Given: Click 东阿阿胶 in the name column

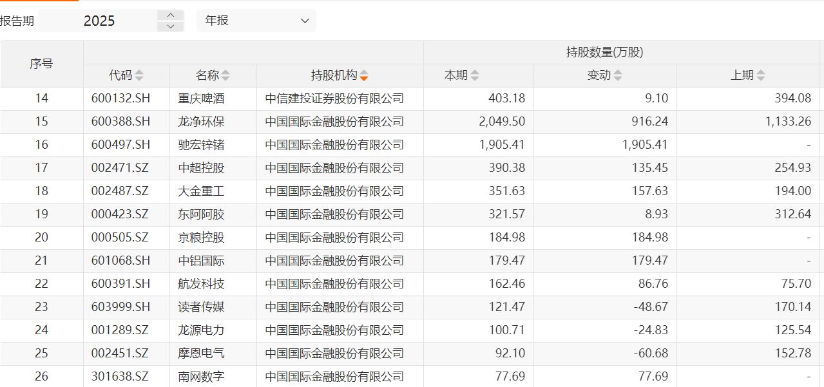Looking at the screenshot, I should [x=201, y=214].
